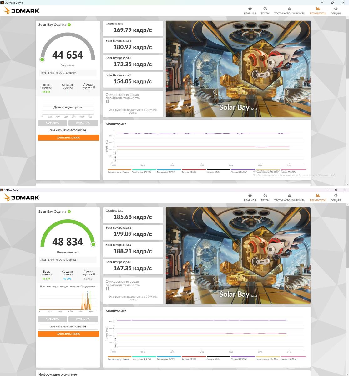349x376 pixels.
Task: Click ТЕСТЫ gauge icon in upper window
Action: [x=265, y=9]
